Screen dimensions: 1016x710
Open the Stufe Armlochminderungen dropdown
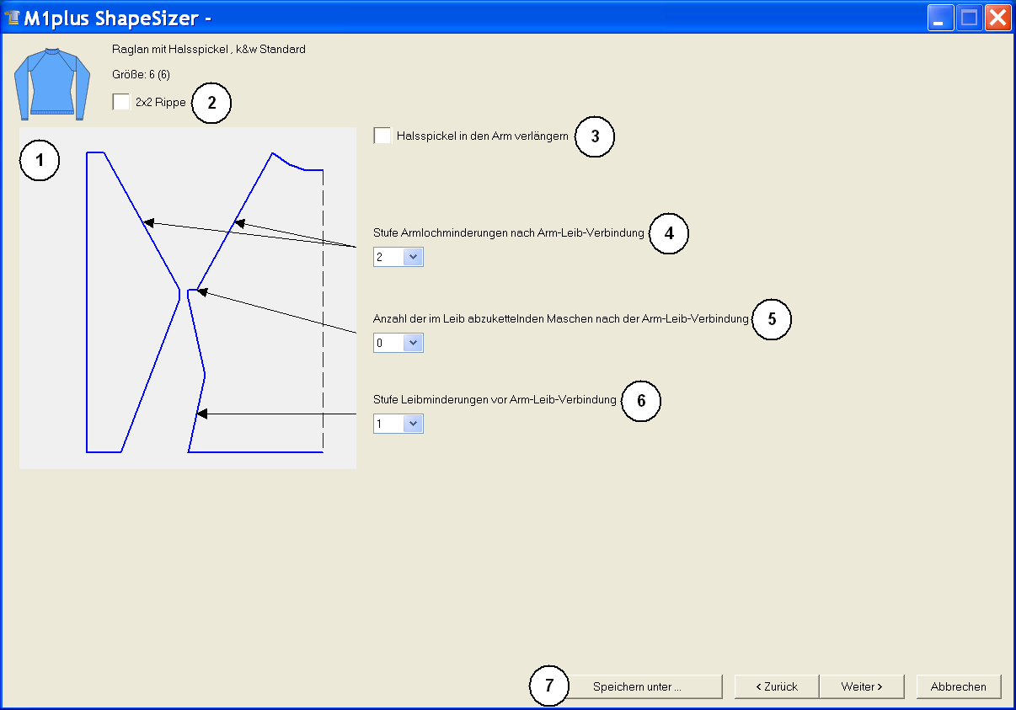click(x=413, y=257)
